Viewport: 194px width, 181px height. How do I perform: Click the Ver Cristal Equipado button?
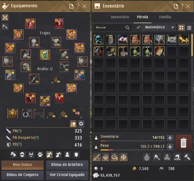pyautogui.click(x=67, y=175)
